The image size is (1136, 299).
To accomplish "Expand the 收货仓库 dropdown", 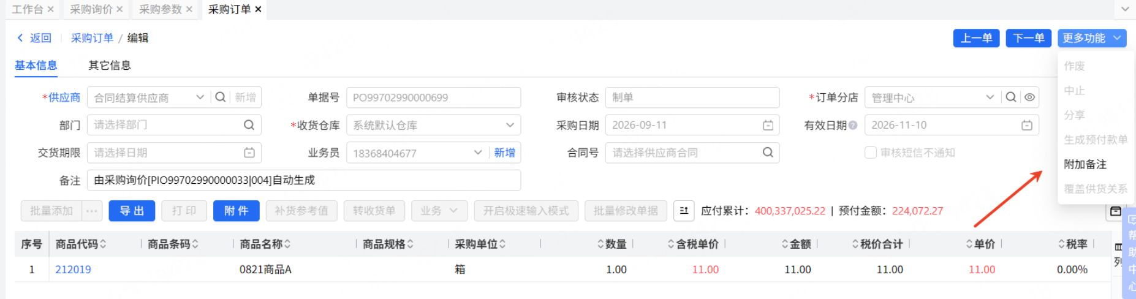I will click(x=510, y=125).
